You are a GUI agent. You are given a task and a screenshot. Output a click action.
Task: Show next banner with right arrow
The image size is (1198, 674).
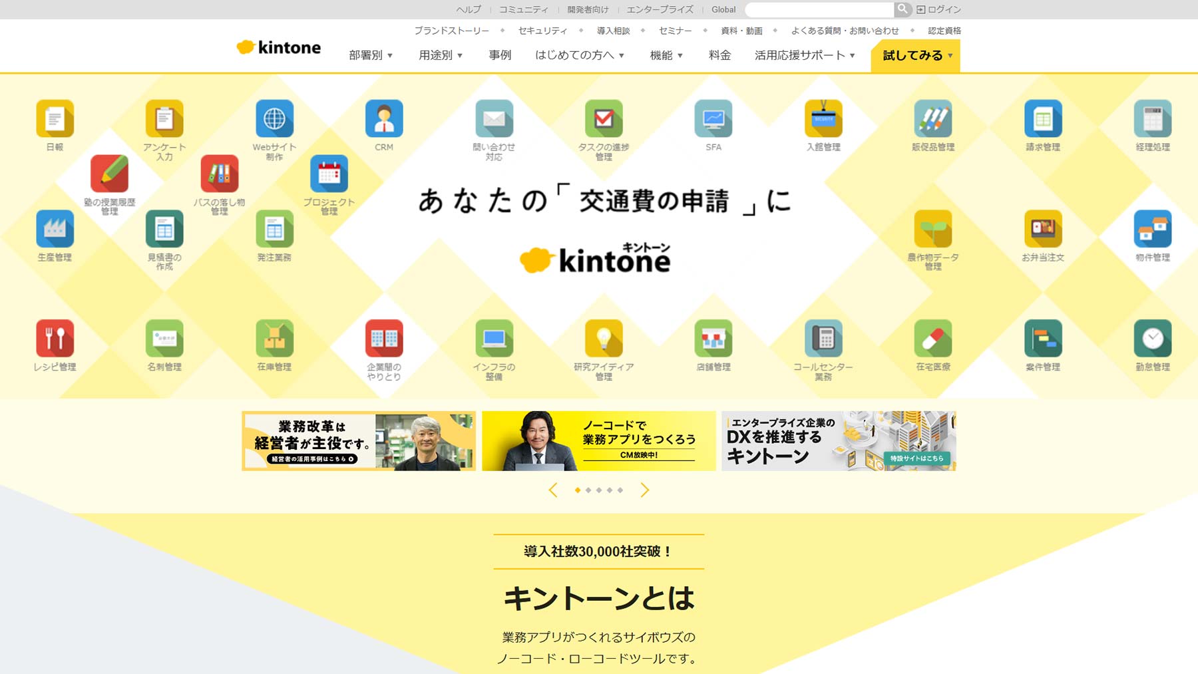(x=644, y=490)
